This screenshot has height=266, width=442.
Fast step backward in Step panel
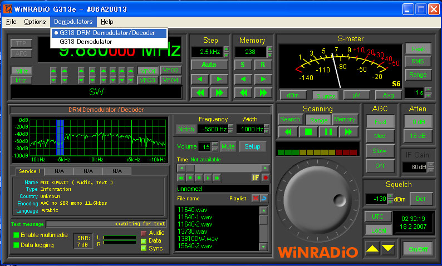[200, 93]
